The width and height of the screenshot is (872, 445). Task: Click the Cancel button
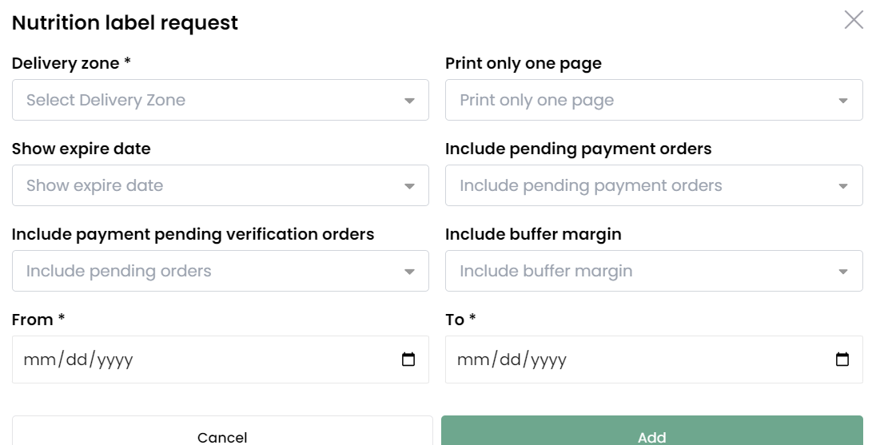pos(222,431)
